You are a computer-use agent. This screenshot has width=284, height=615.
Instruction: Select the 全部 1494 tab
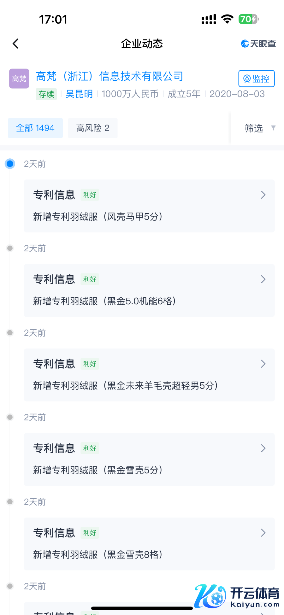point(35,128)
